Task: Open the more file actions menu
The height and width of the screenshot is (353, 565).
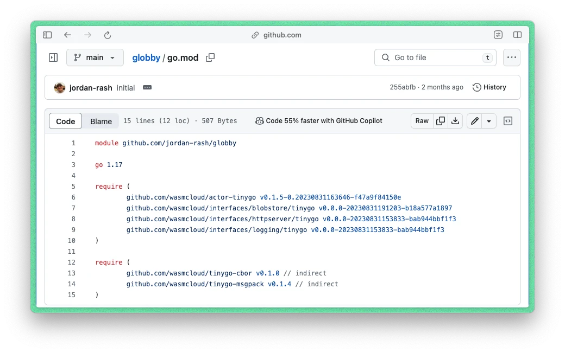Action: [512, 57]
